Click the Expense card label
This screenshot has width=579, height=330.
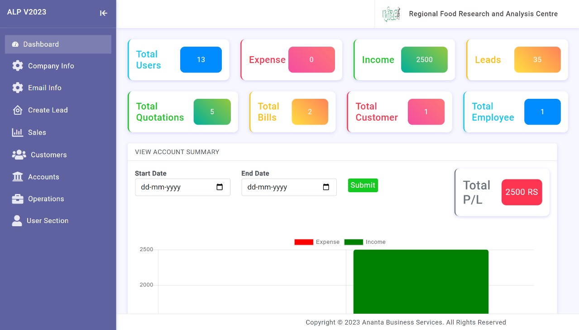coord(267,60)
